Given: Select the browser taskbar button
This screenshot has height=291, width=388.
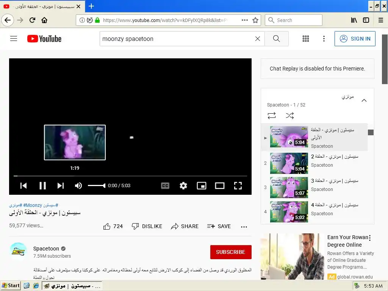Looking at the screenshot, I should (x=72, y=286).
